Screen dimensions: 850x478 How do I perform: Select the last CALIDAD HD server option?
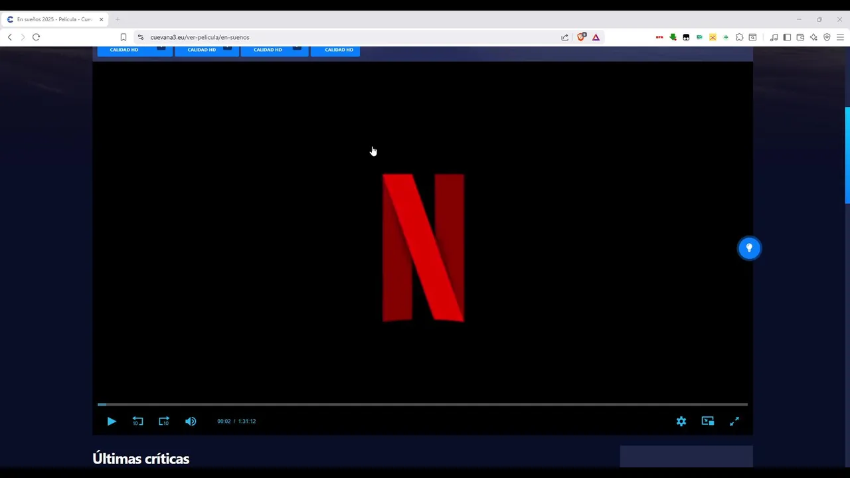[335, 50]
